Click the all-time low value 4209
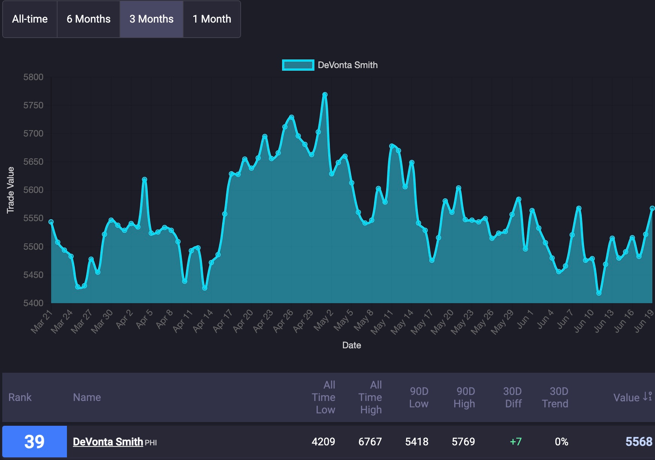The width and height of the screenshot is (655, 460). tap(323, 442)
